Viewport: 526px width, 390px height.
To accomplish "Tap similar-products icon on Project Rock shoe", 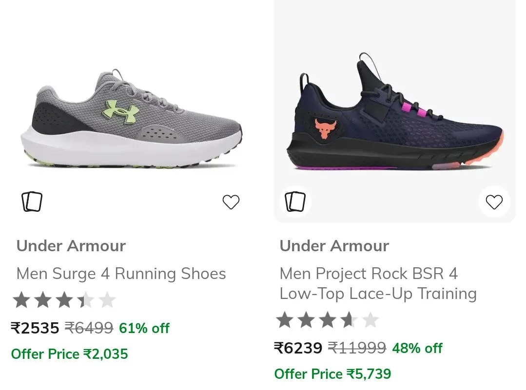I will 295,202.
